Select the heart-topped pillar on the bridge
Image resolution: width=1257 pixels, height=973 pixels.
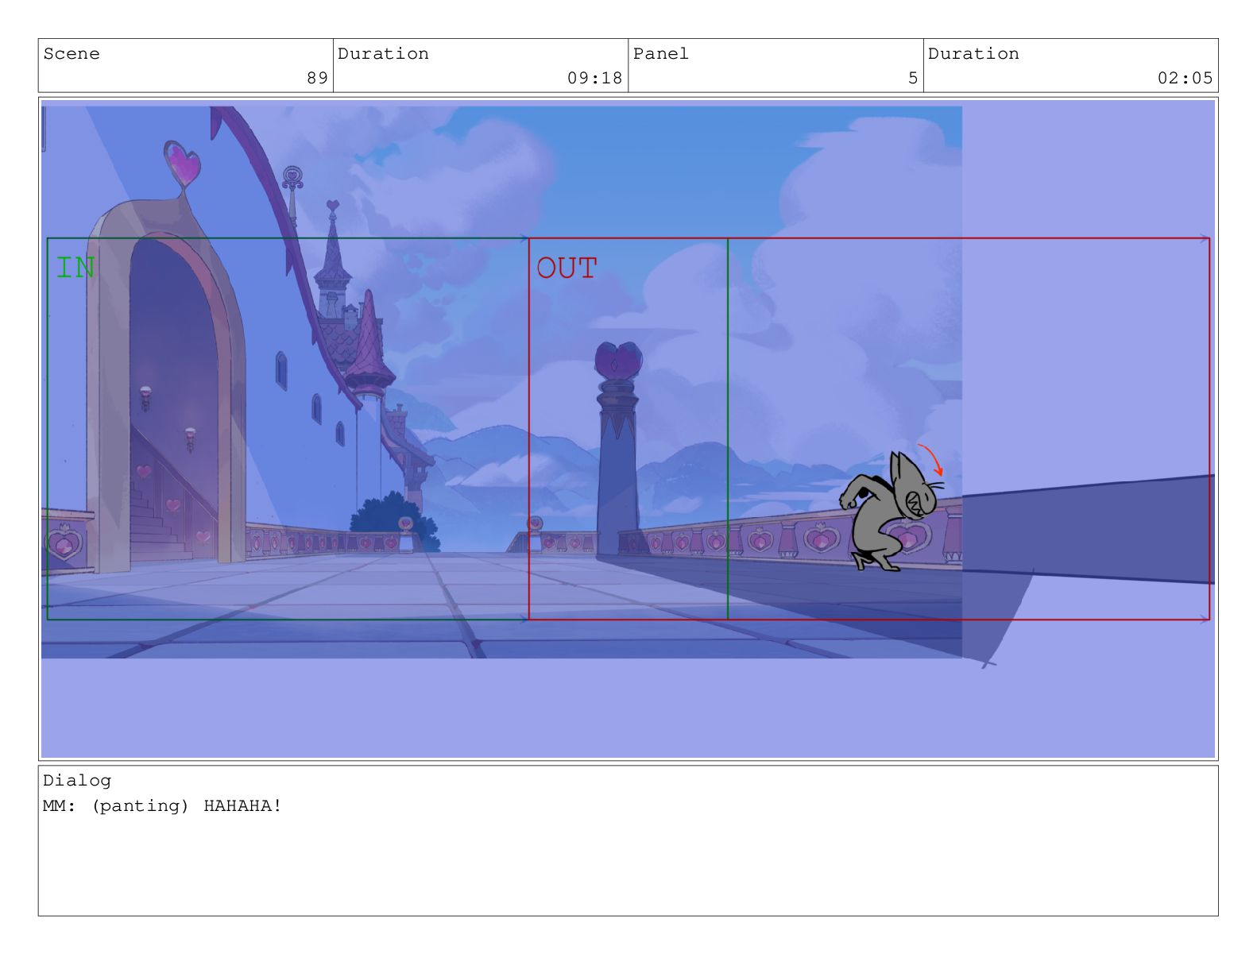[618, 449]
